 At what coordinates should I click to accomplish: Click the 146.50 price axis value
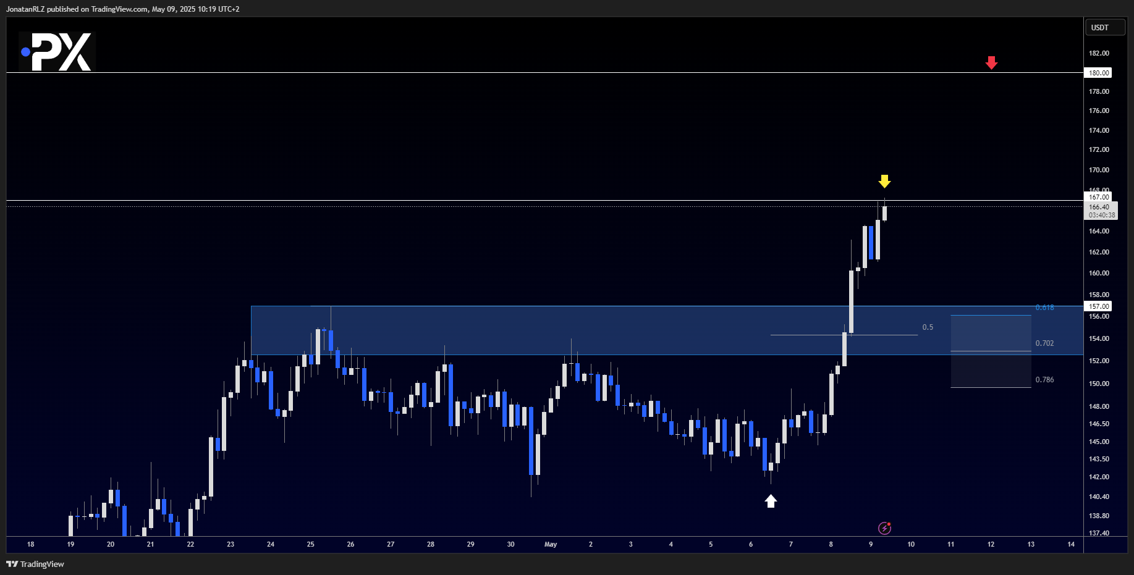click(x=1099, y=424)
